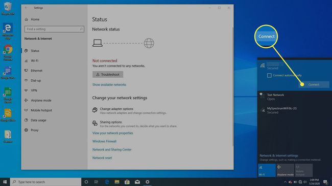Open Network & Internet settings in flyout
The width and height of the screenshot is (332, 186).
279,156
